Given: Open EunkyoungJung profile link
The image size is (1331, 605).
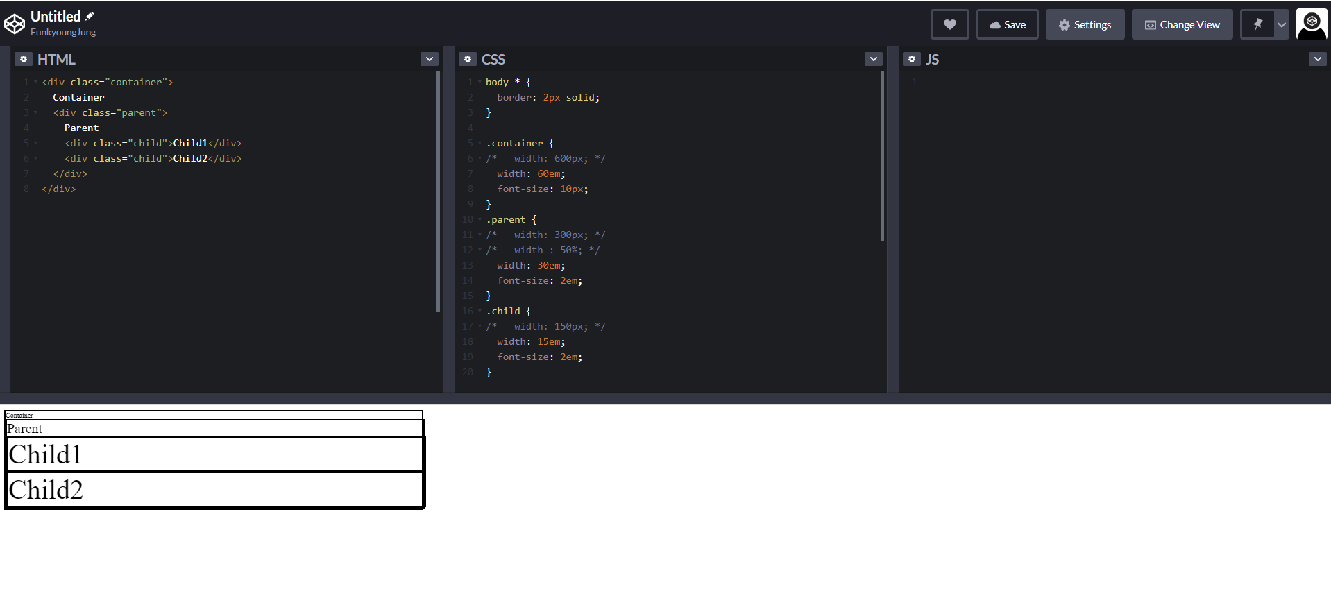Looking at the screenshot, I should click(x=63, y=32).
